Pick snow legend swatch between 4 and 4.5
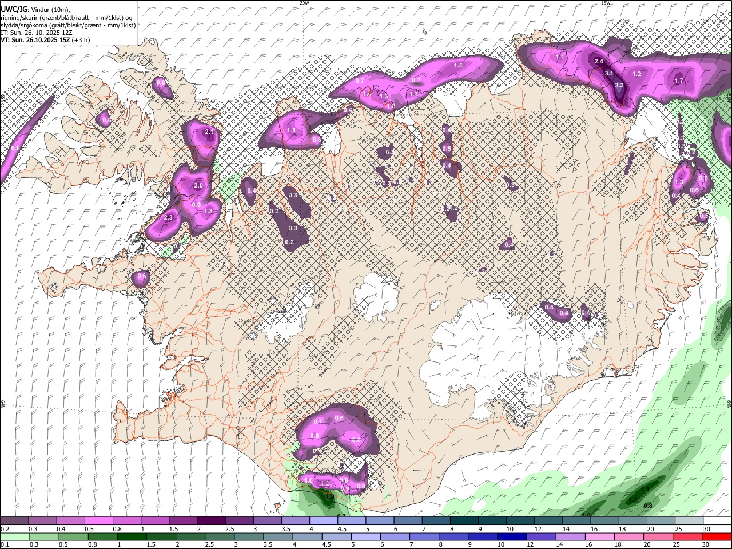The height and width of the screenshot is (549, 732). pyautogui.click(x=324, y=520)
